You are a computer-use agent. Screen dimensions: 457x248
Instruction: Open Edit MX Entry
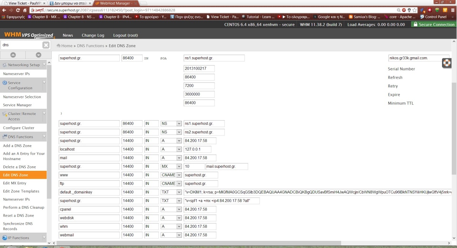coord(15,183)
